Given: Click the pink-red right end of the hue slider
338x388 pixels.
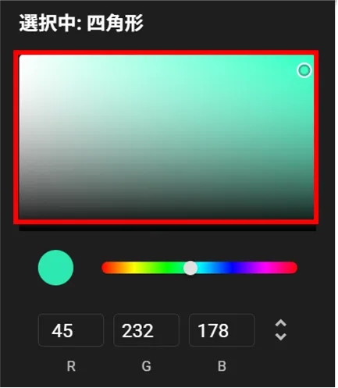Looking at the screenshot, I should (x=293, y=268).
